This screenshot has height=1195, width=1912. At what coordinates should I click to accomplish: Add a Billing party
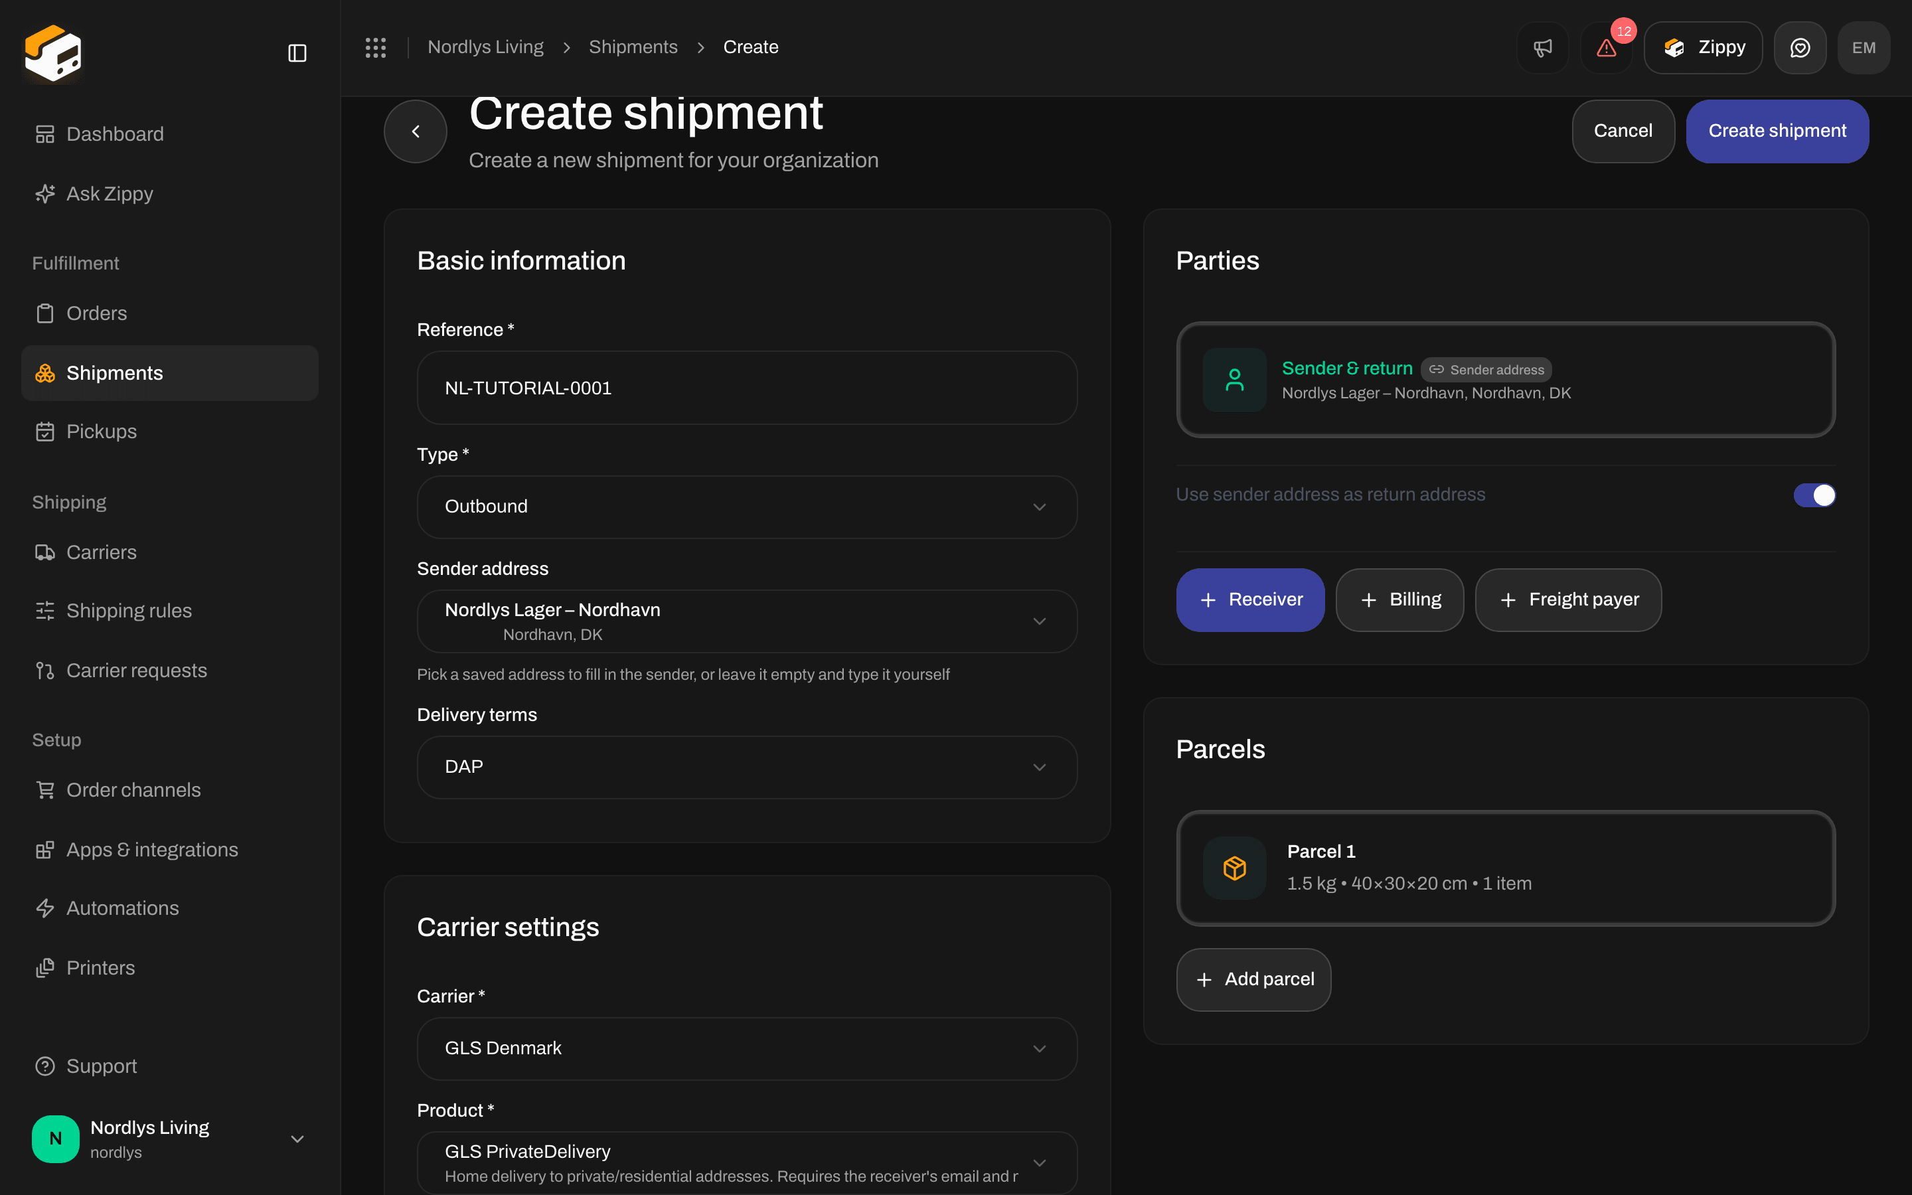tap(1399, 600)
